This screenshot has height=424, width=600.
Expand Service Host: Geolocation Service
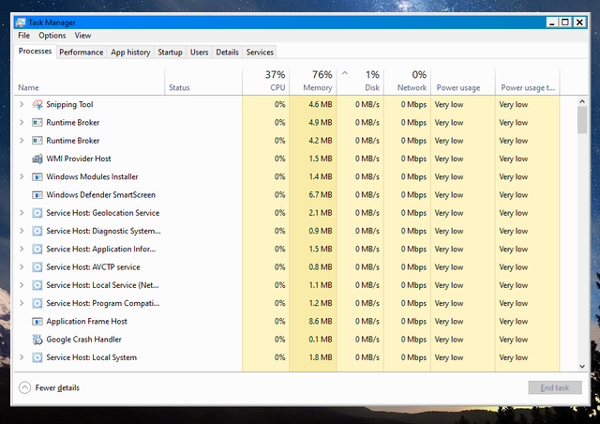tap(22, 213)
